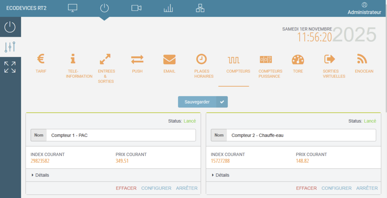The width and height of the screenshot is (387, 198).
Task: Open the Push transfer arrows icon
Action: tap(137, 59)
